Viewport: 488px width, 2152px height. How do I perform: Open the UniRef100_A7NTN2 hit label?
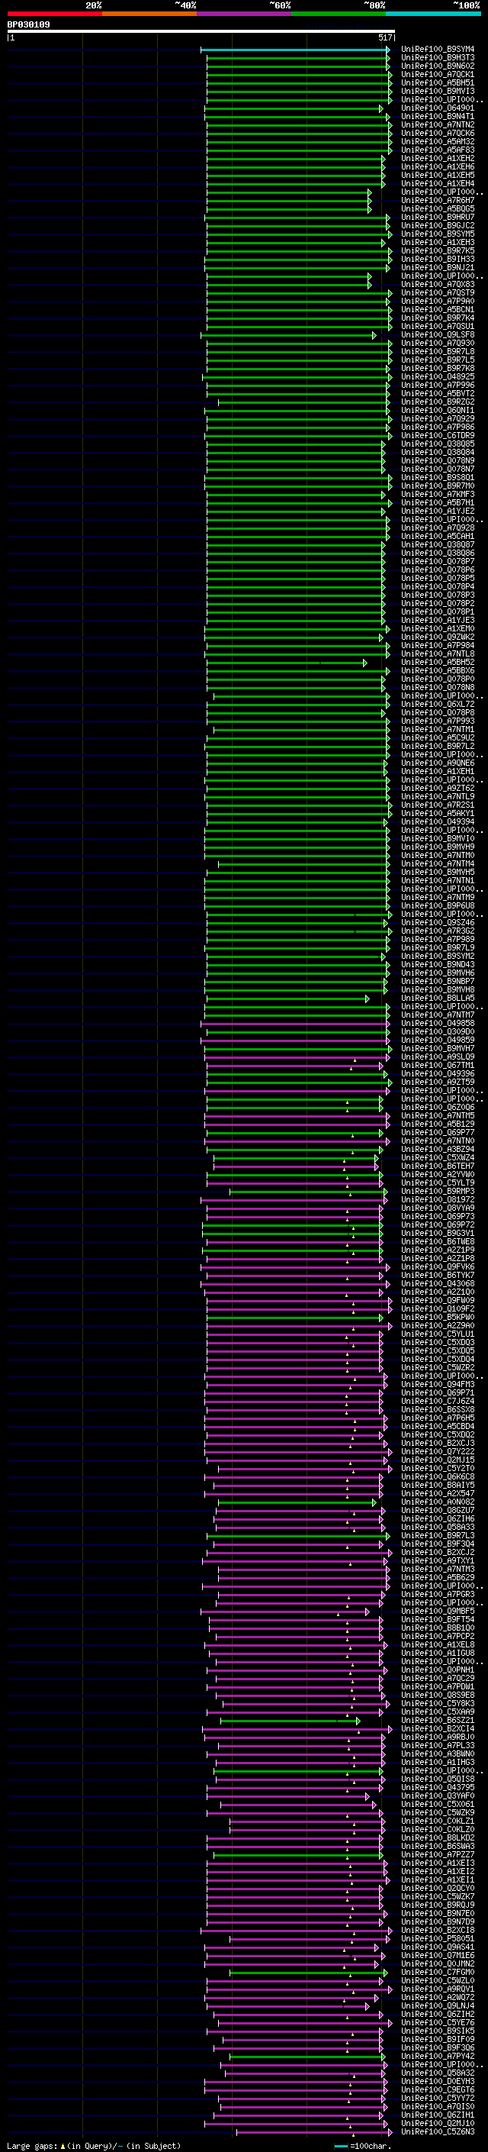point(438,125)
